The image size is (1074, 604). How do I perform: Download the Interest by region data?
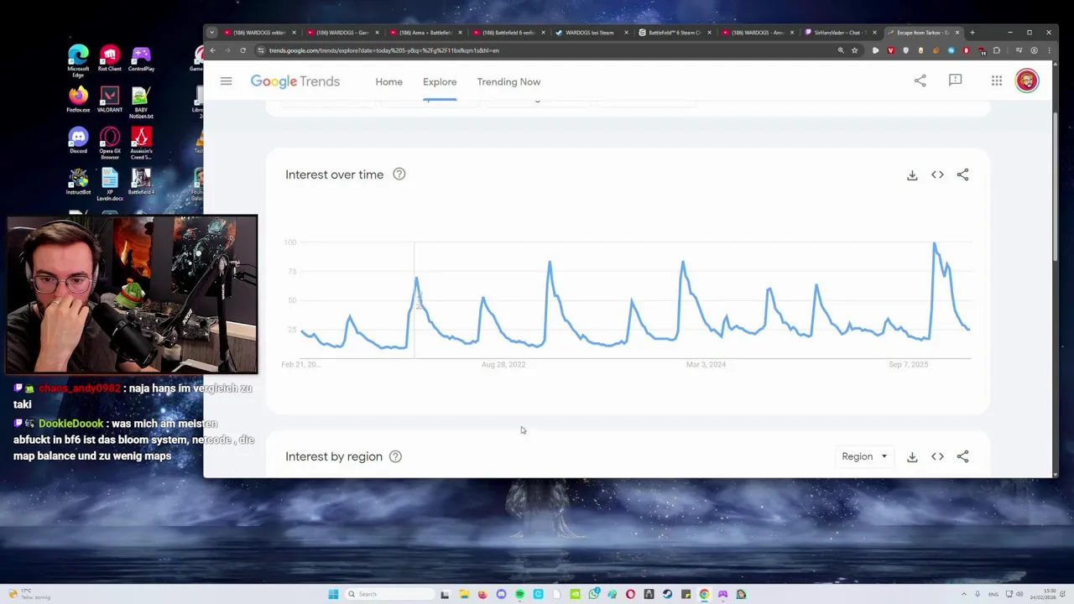[x=912, y=457]
